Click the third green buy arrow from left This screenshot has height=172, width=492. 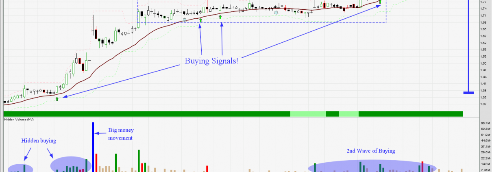click(x=220, y=17)
